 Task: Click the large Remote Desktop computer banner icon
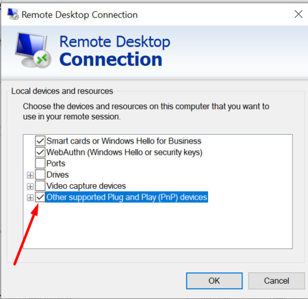point(34,51)
